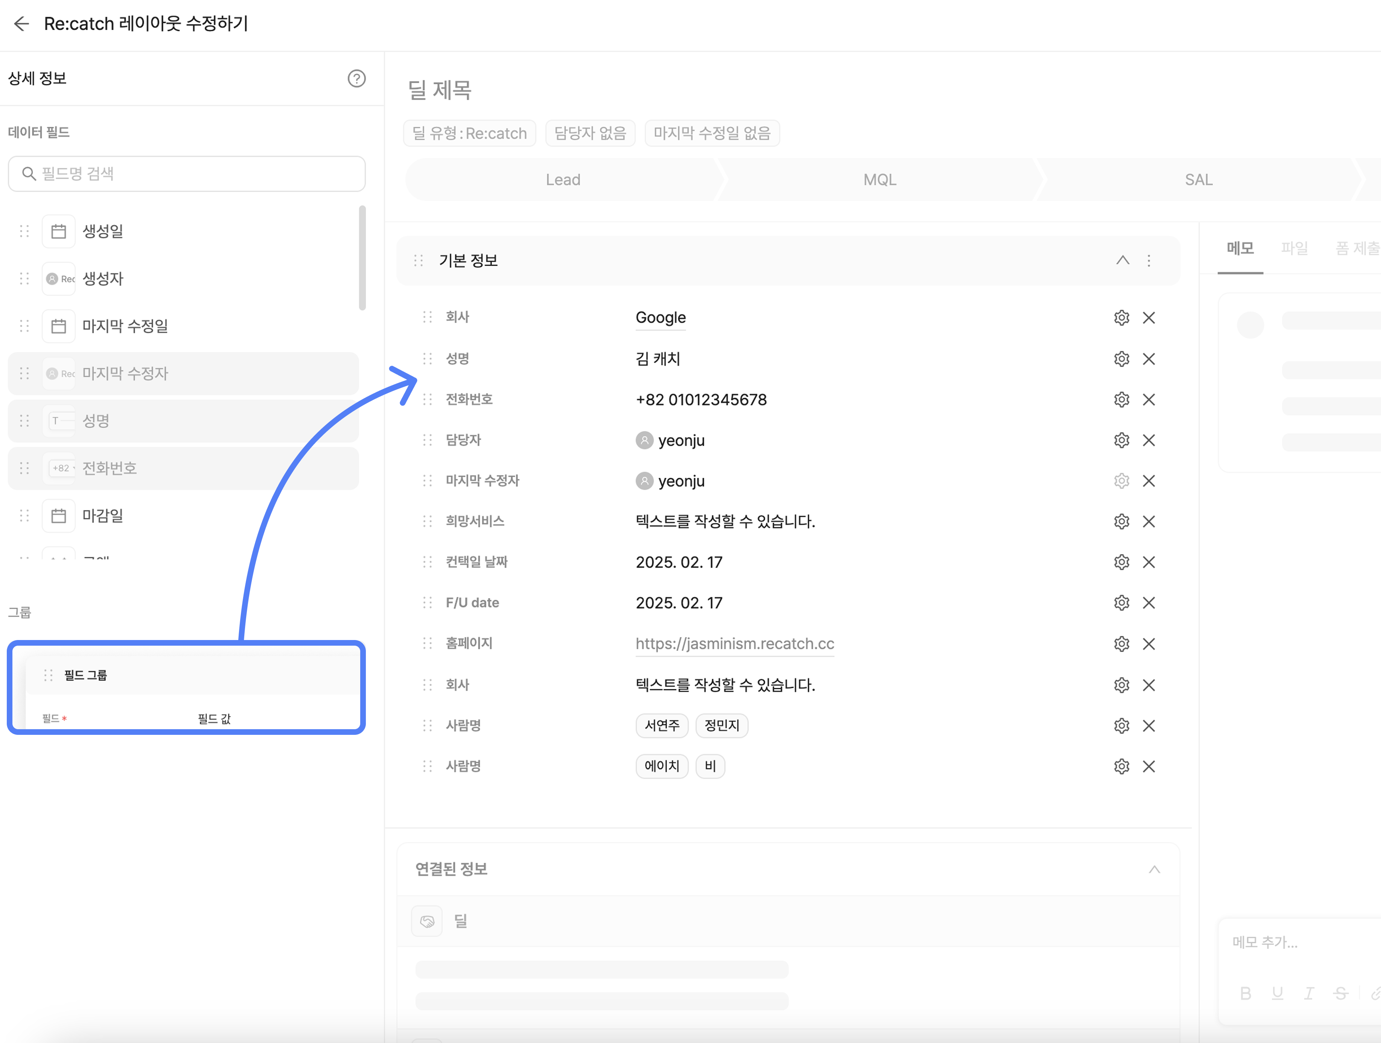Open three-dot menu of 기본 정보
1381x1043 pixels.
tap(1148, 260)
